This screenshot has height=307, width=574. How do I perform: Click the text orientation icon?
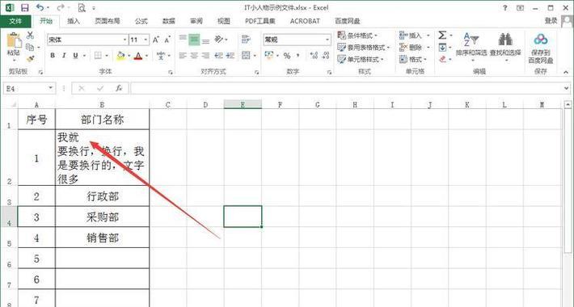(x=219, y=39)
